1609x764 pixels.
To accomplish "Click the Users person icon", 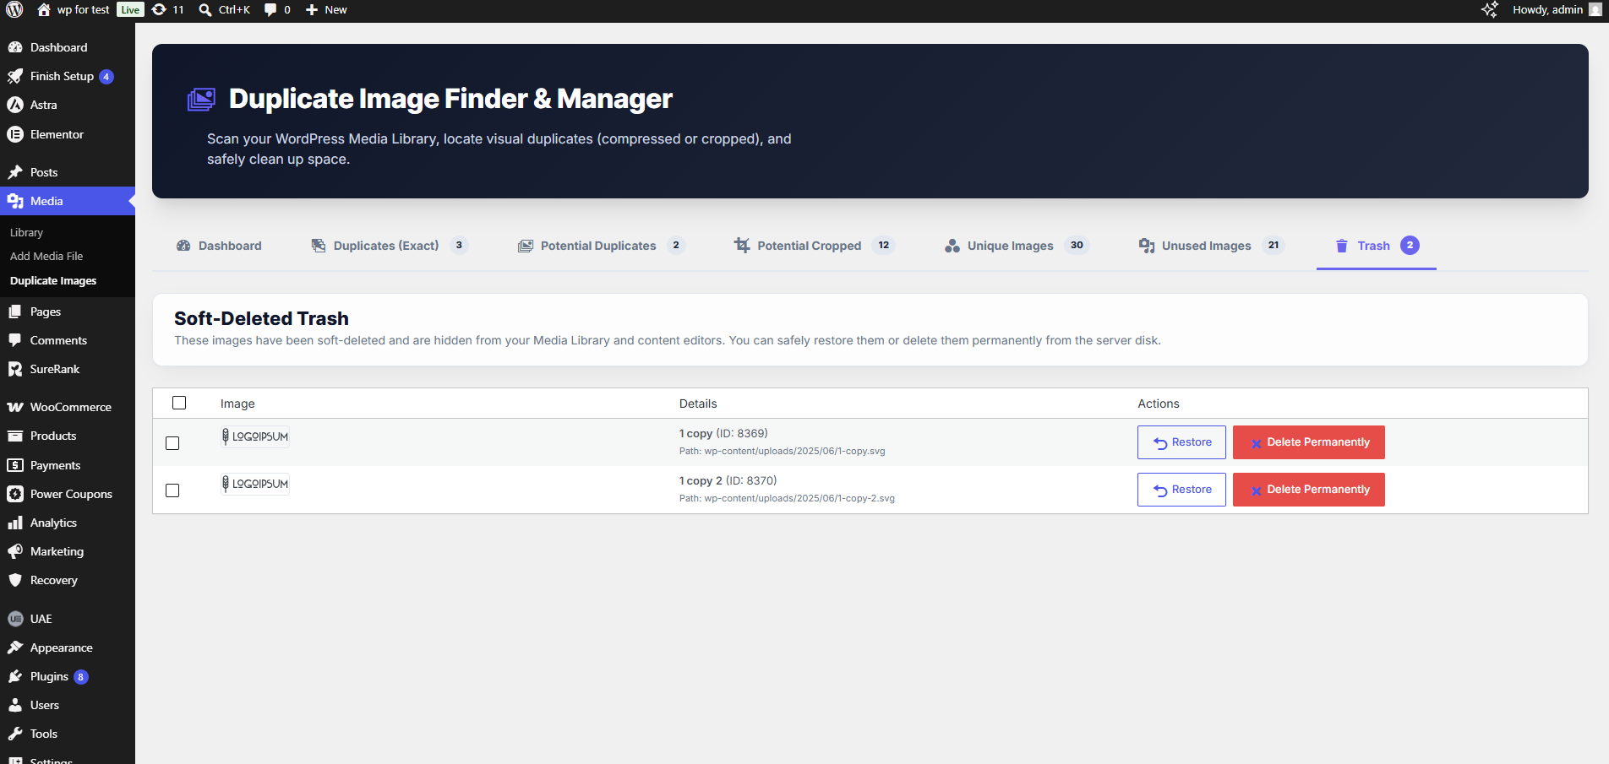I will click(15, 705).
